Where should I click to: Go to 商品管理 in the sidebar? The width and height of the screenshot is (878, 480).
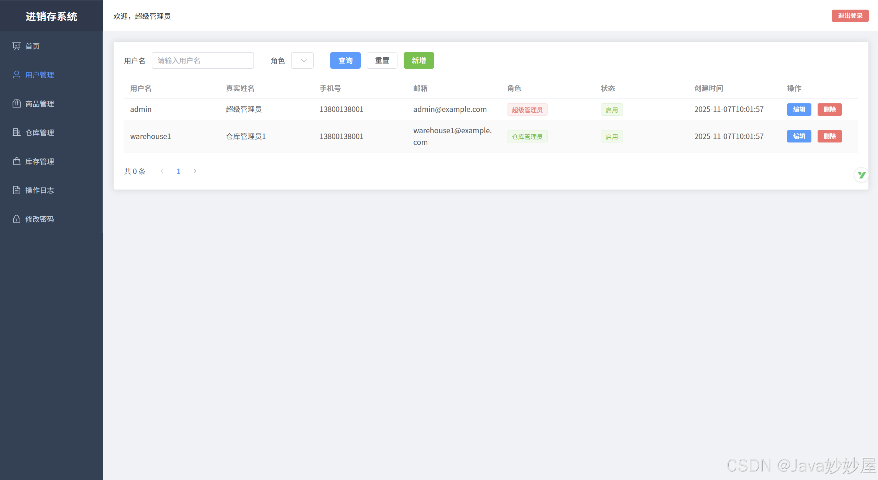pos(51,104)
